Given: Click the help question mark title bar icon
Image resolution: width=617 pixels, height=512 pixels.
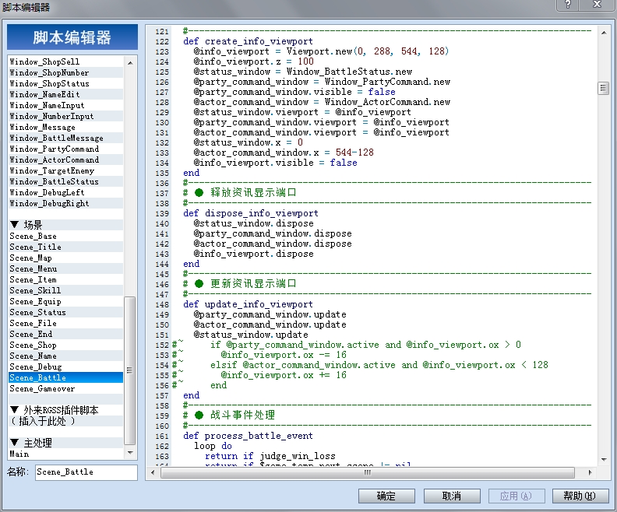Looking at the screenshot, I should 568,5.
